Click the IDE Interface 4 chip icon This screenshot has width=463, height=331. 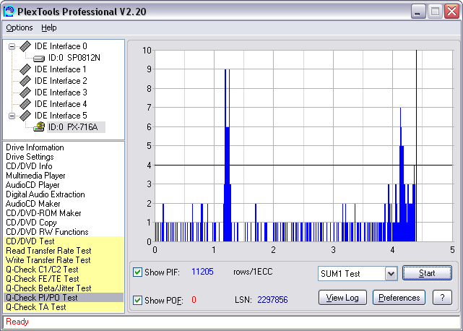pos(25,104)
